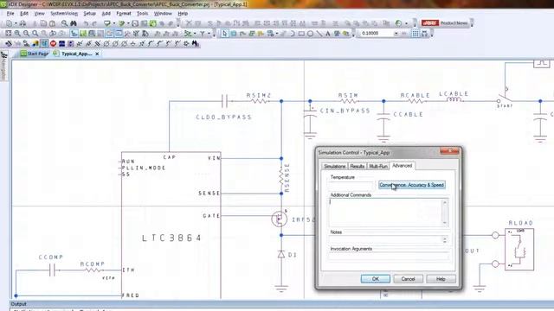The width and height of the screenshot is (554, 311).
Task: Click the LTC3864 chip label
Action: coord(171,238)
